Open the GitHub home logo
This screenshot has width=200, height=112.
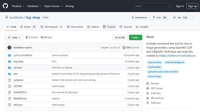5,6
